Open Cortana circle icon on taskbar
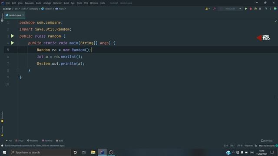This screenshot has height=156, width=278. (75, 152)
